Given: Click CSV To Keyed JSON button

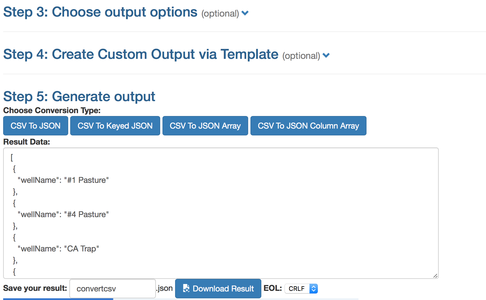Looking at the screenshot, I should tap(115, 126).
